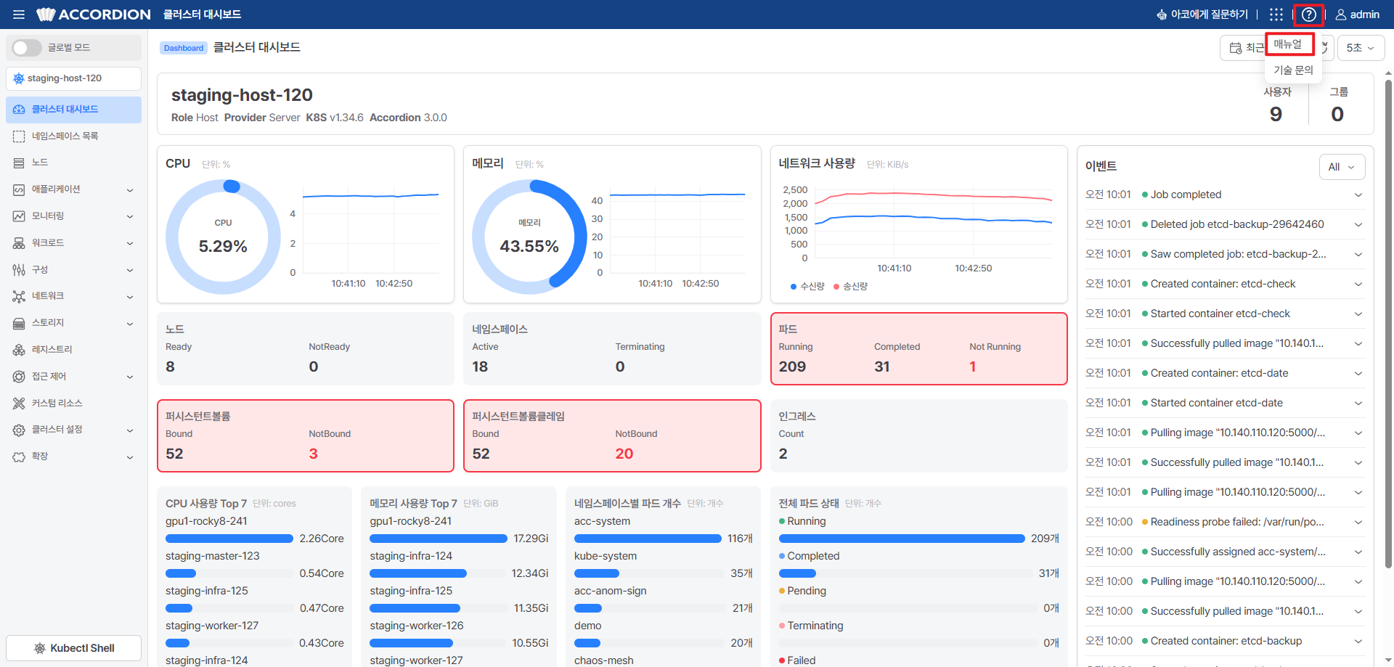Open the 5초 refresh interval dropdown
The image size is (1394, 667).
pos(1361,48)
